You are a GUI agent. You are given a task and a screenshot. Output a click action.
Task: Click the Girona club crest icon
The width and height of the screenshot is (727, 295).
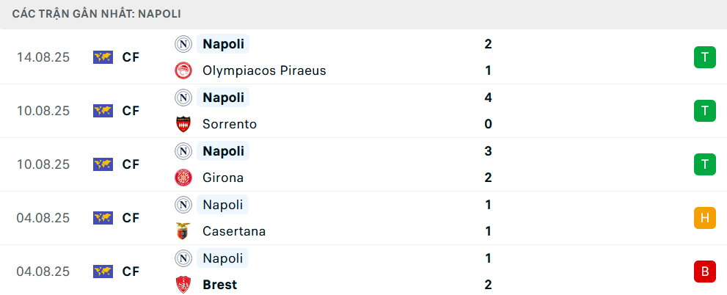point(183,178)
